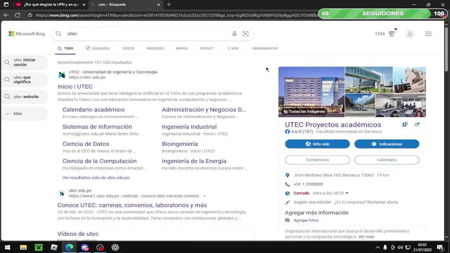Screen dimensions: 450x253
Task: Open Windows Start menu
Action: tap(7, 247)
